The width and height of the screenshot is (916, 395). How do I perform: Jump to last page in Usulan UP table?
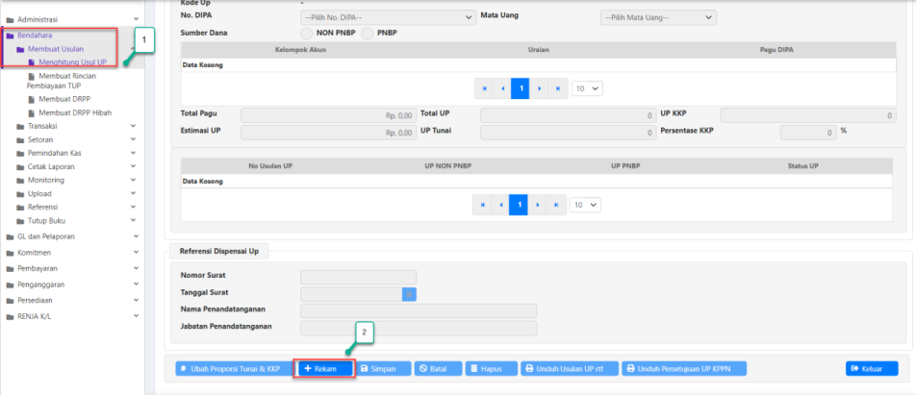557,205
